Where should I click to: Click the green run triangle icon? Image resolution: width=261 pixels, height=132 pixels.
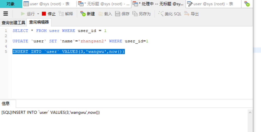click(23, 14)
